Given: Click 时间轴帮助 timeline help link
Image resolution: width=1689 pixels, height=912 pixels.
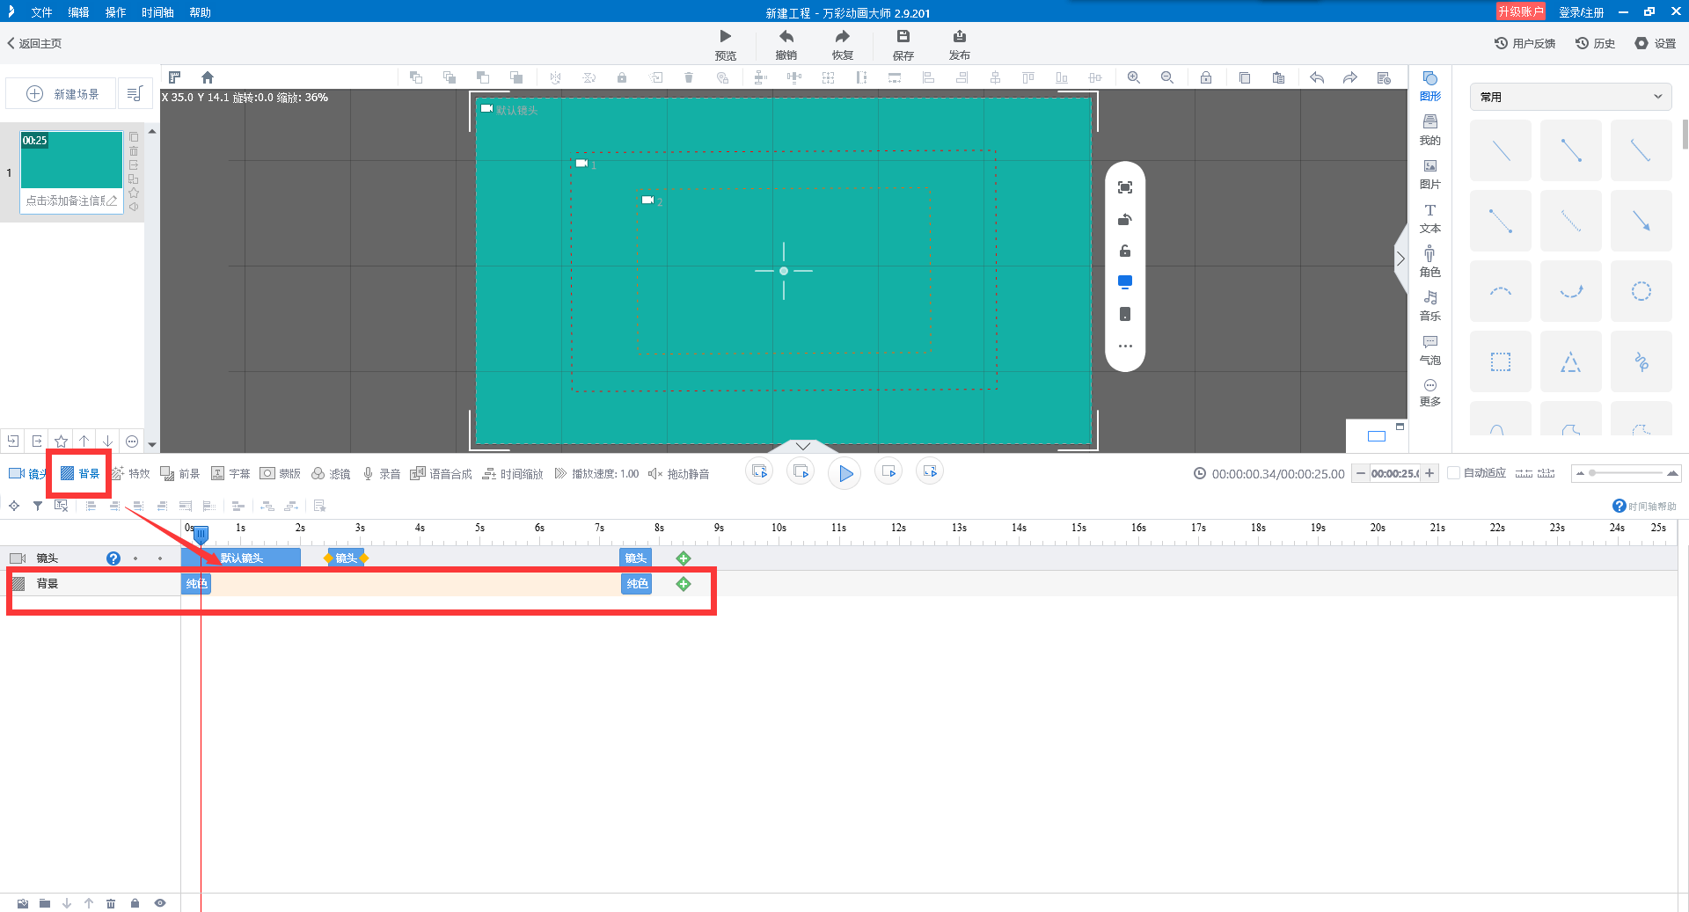Looking at the screenshot, I should coord(1644,506).
